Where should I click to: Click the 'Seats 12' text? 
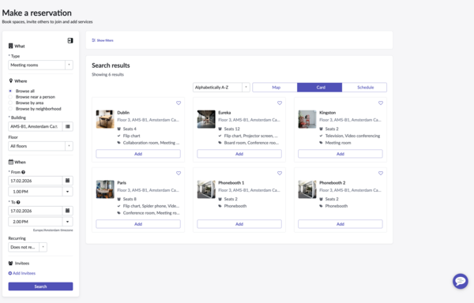pyautogui.click(x=231, y=129)
